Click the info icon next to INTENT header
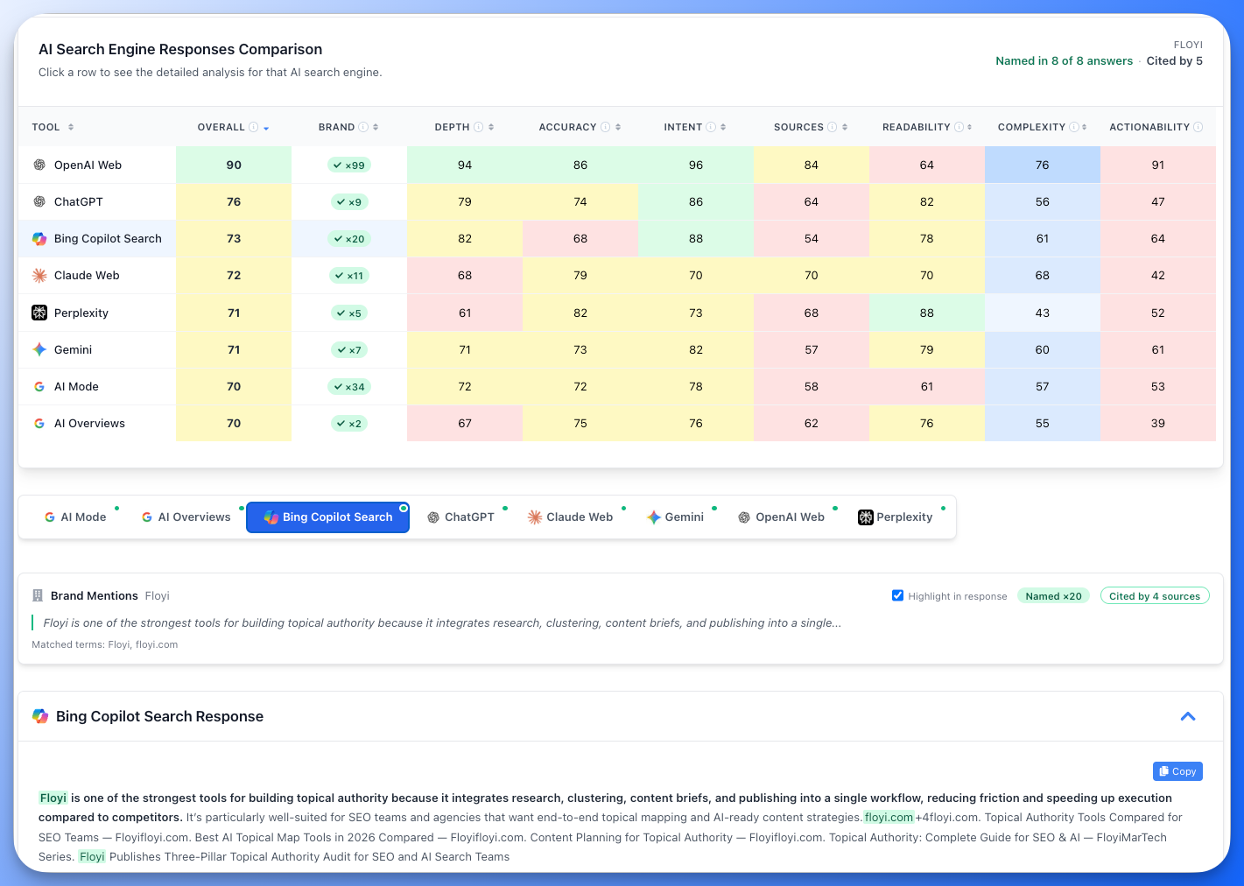This screenshot has height=886, width=1244. [x=711, y=127]
